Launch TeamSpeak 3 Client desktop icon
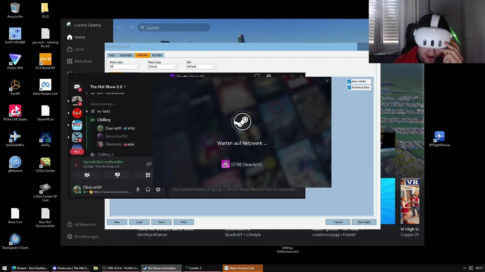Image resolution: width=485 pixels, height=272 pixels. 15,241
